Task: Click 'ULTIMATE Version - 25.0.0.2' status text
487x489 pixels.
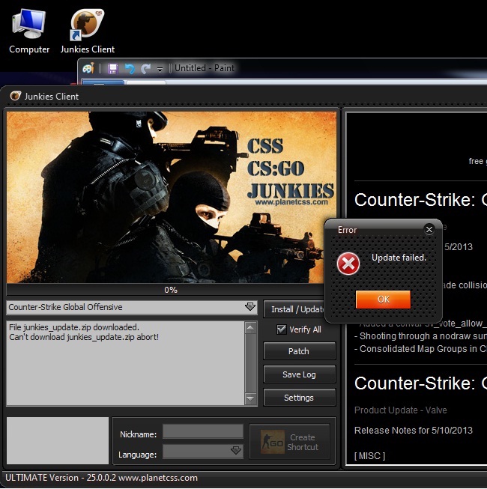Action: [x=61, y=478]
